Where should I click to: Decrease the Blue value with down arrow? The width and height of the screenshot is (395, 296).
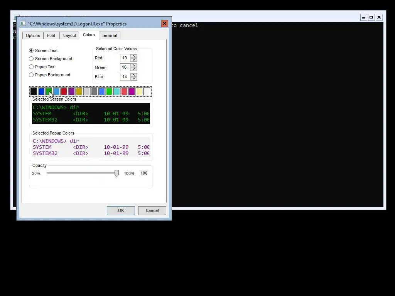(134, 79)
